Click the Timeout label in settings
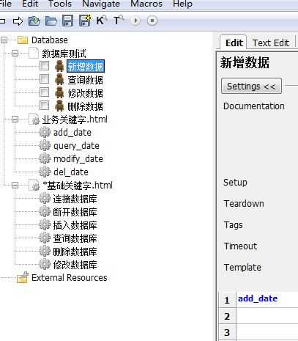Image resolution: width=298 pixels, height=341 pixels. [x=240, y=246]
